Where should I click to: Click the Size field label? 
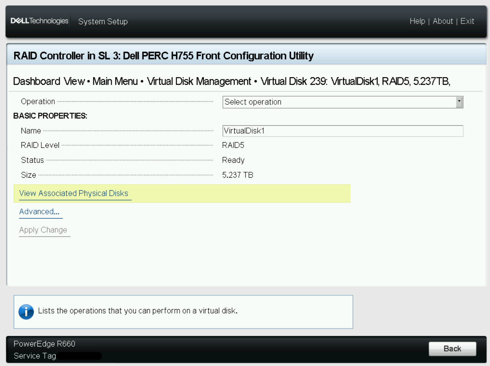[x=29, y=175]
